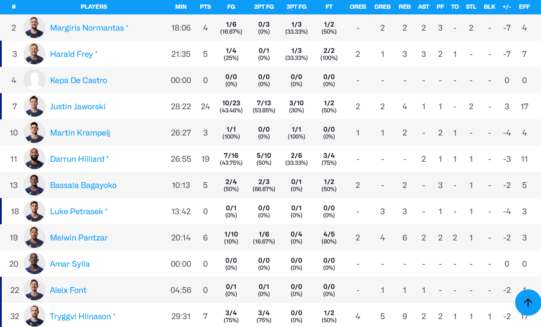Click the REB column header

click(405, 7)
